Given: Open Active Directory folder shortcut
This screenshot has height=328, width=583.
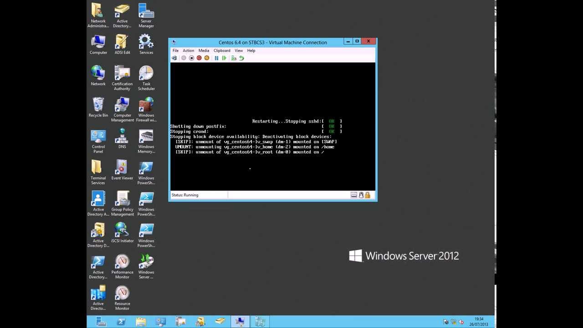Looking at the screenshot, I should pos(122,15).
